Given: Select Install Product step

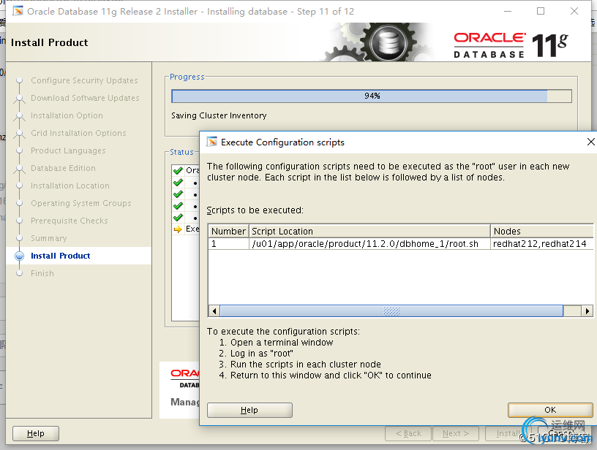Looking at the screenshot, I should coord(61,256).
